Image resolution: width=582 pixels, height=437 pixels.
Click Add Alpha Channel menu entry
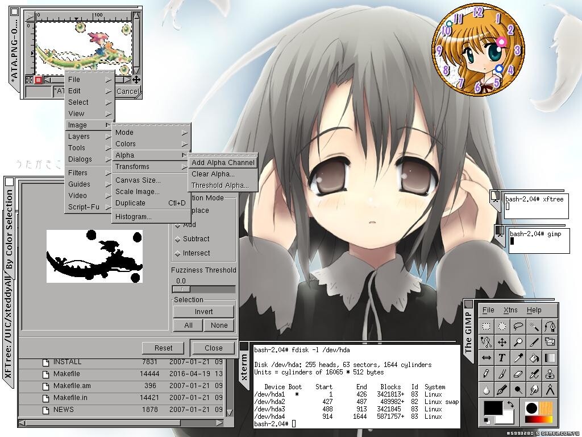pos(223,163)
